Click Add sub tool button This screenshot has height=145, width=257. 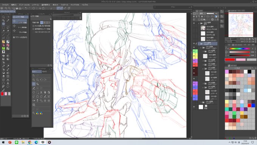coord(20,37)
